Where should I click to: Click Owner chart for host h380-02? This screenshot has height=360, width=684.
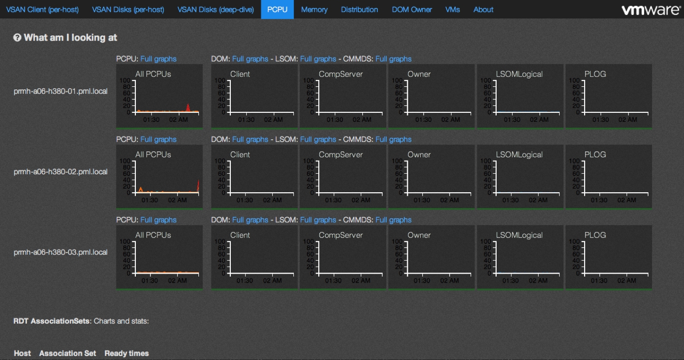[x=432, y=176]
